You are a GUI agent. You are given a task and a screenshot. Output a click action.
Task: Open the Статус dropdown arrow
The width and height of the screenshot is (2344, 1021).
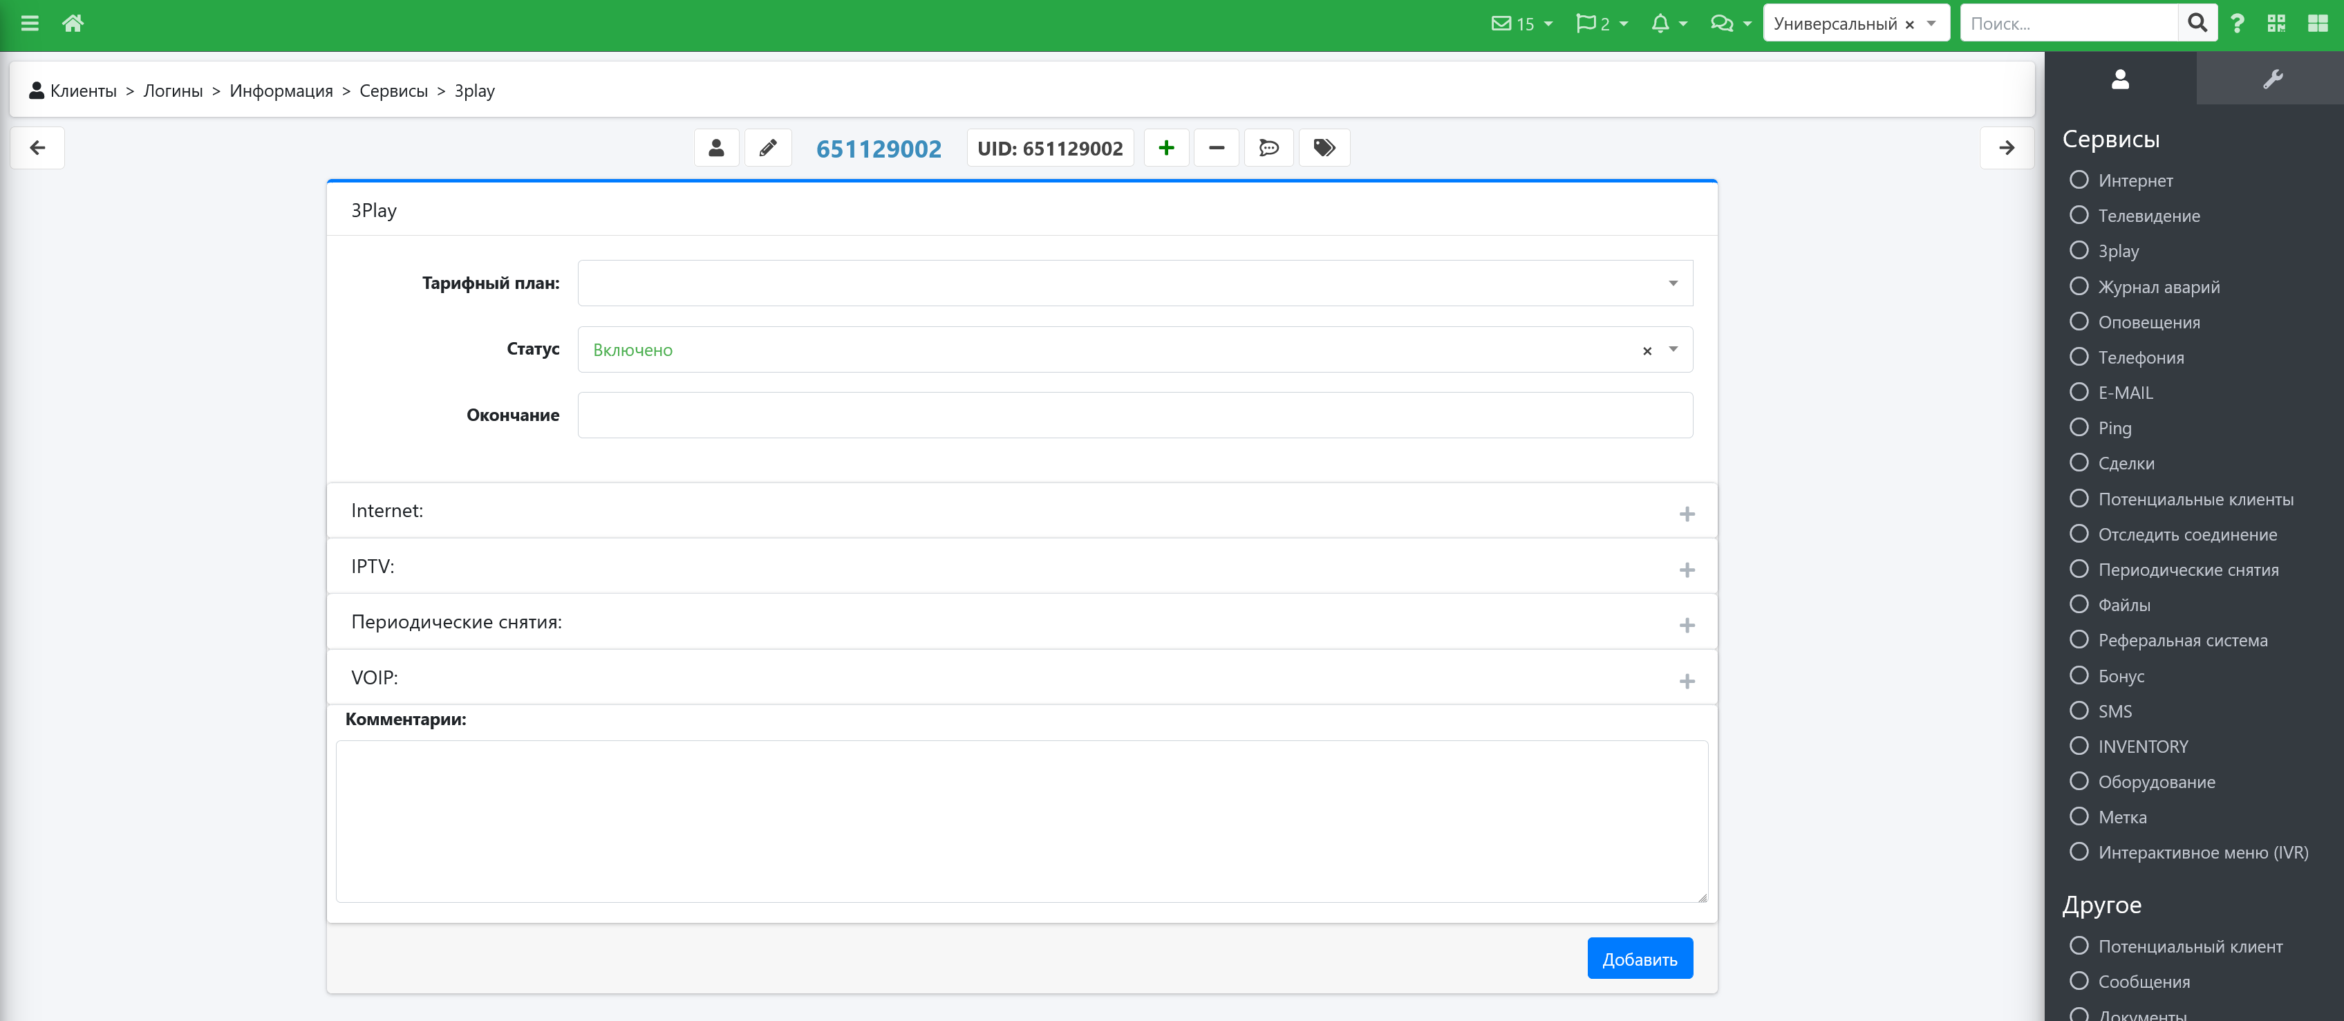click(1673, 349)
